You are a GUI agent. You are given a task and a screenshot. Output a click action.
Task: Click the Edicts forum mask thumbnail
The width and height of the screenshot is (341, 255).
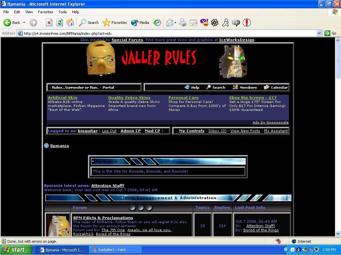[x=58, y=225]
